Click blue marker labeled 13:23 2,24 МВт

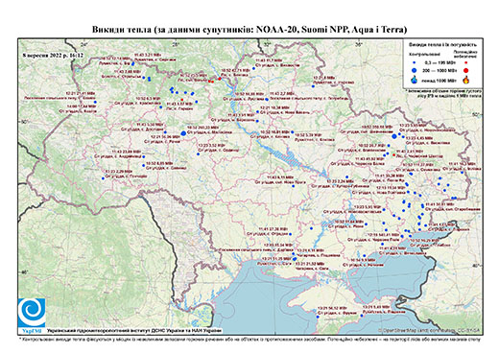[x=346, y=176]
